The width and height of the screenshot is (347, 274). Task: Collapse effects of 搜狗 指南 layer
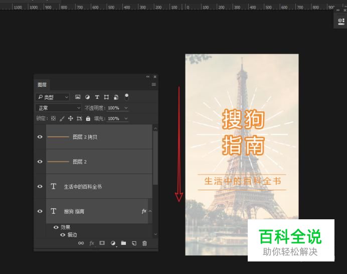pos(150,211)
